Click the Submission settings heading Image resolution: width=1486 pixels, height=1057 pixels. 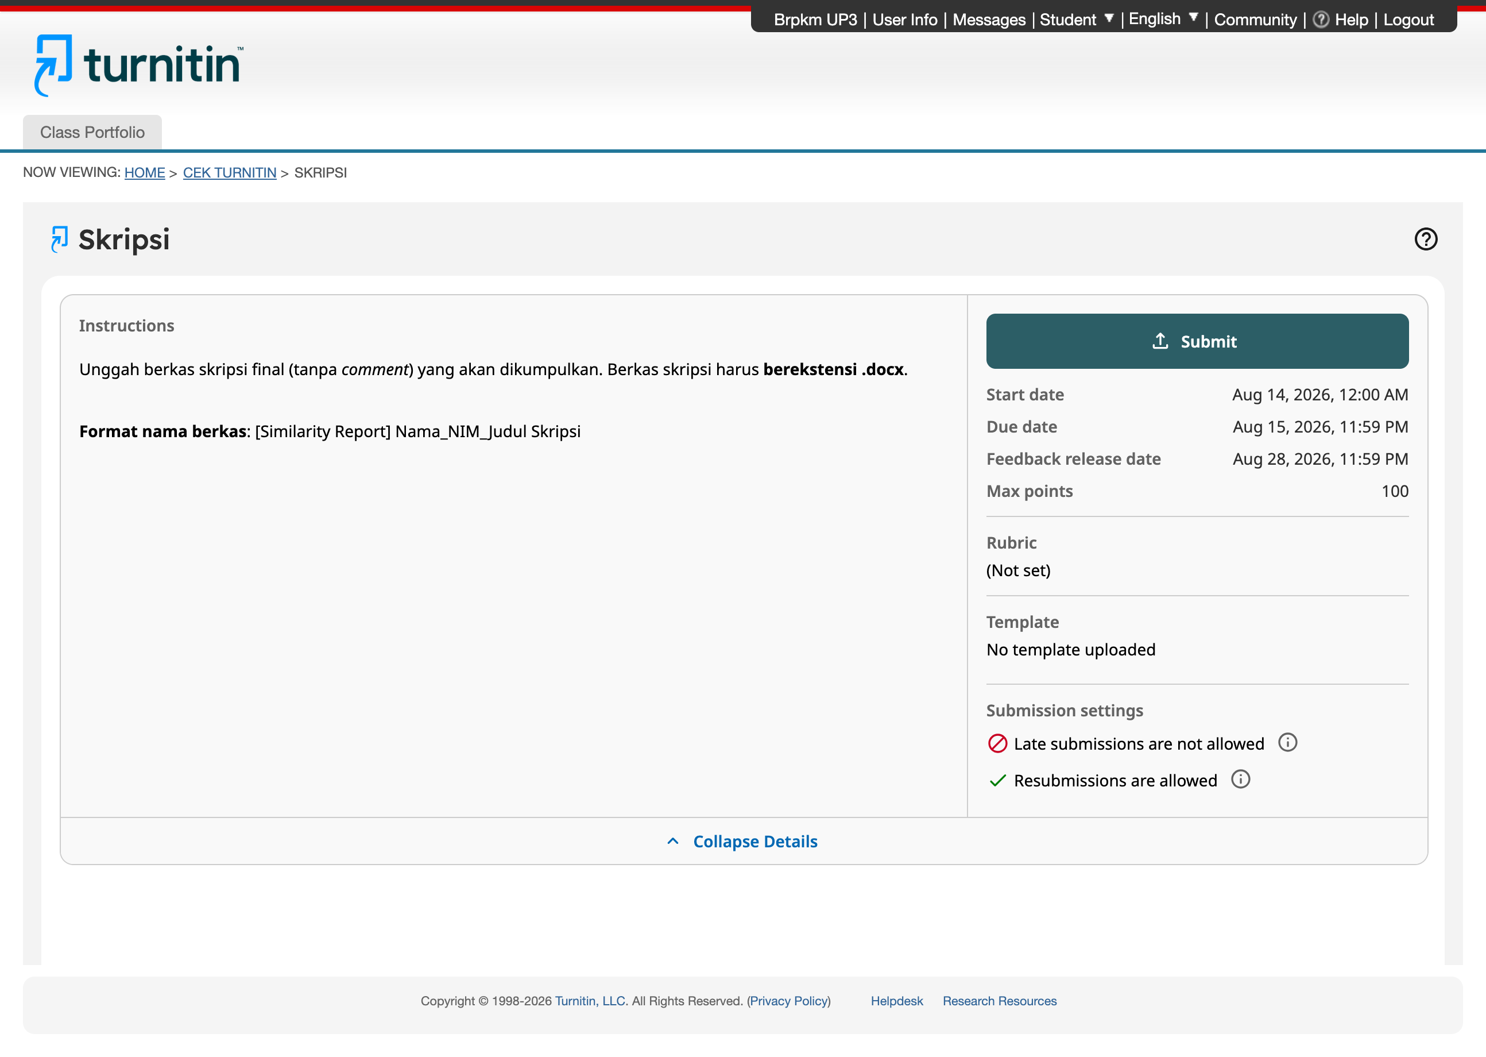point(1065,710)
